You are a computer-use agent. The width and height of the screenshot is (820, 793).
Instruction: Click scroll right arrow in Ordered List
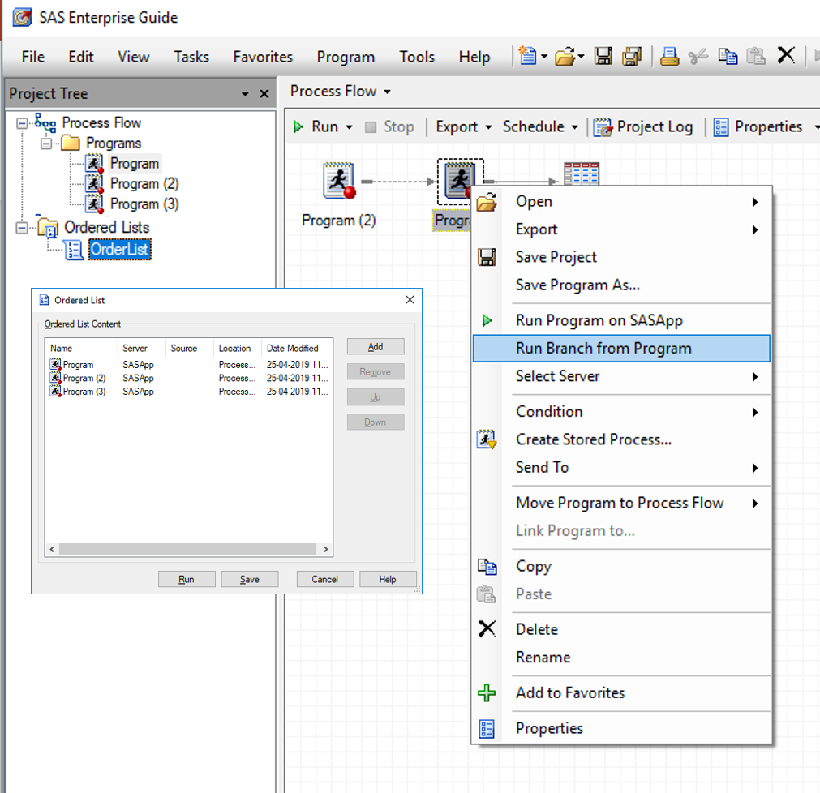(326, 549)
